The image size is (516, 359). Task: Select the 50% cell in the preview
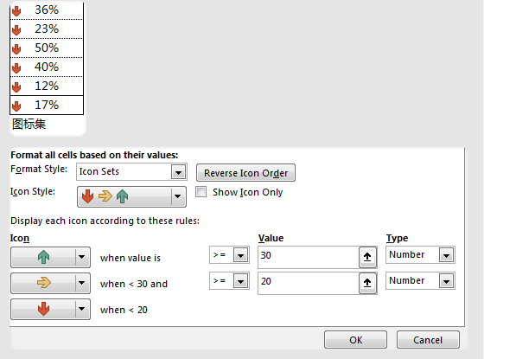[47, 48]
